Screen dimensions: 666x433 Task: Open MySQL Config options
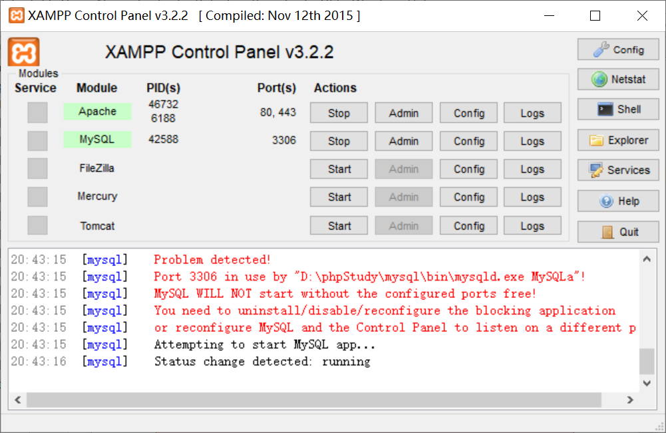tap(468, 141)
